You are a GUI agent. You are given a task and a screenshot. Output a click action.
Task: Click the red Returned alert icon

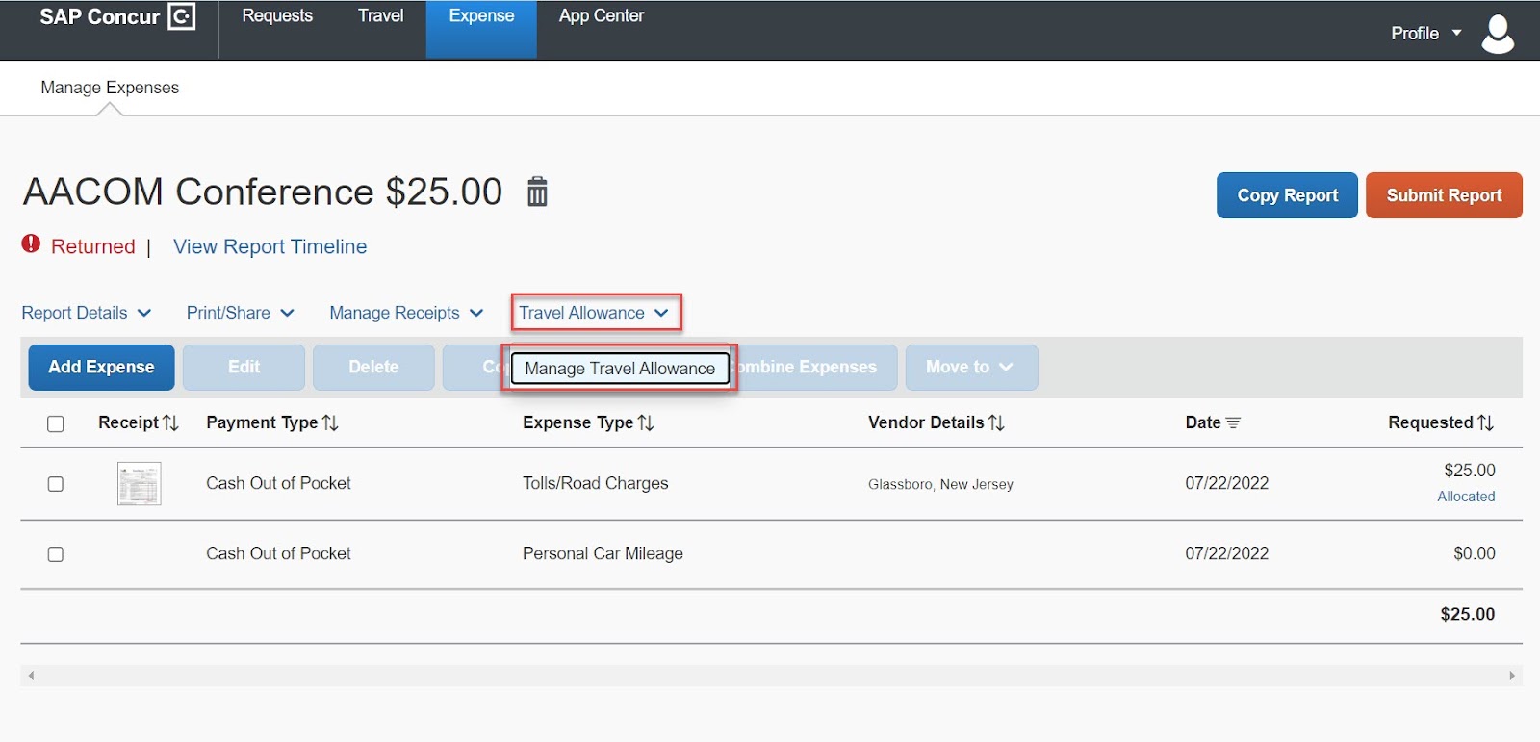31,243
